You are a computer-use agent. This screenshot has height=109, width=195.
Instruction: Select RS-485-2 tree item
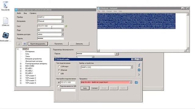[x=29, y=71]
